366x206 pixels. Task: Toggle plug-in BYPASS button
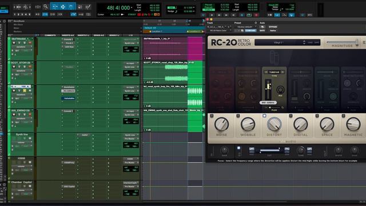tap(273, 27)
